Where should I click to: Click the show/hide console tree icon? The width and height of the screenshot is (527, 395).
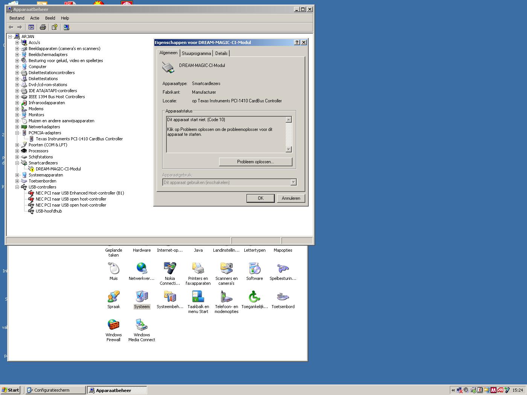[31, 27]
